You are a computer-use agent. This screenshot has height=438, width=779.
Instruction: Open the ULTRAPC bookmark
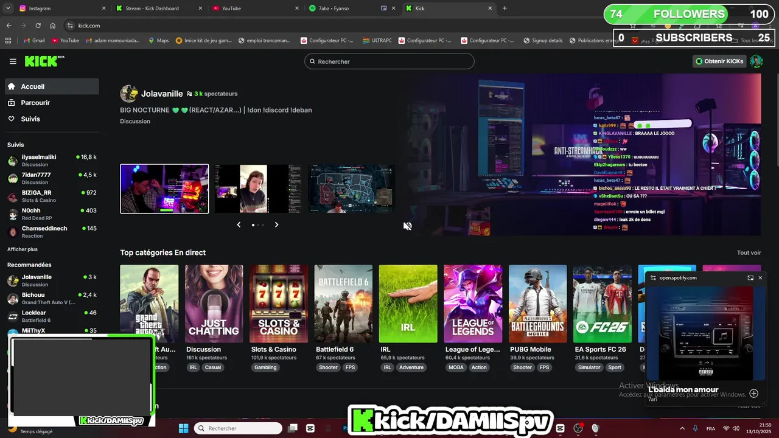tap(377, 41)
